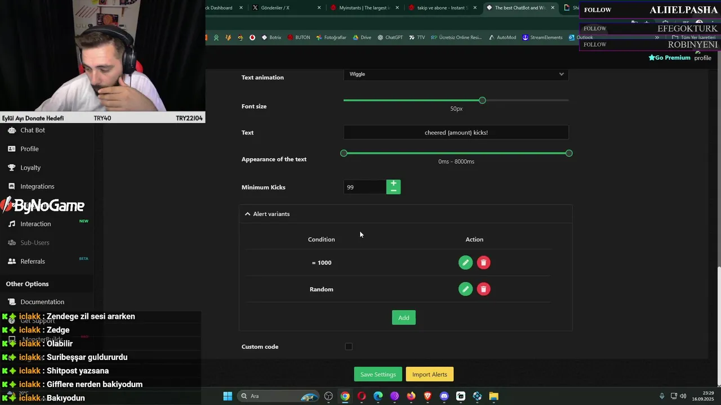Delete the Random alert variant

[x=483, y=289]
